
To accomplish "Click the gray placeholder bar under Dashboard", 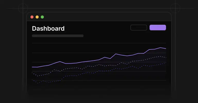I will 58,36.
